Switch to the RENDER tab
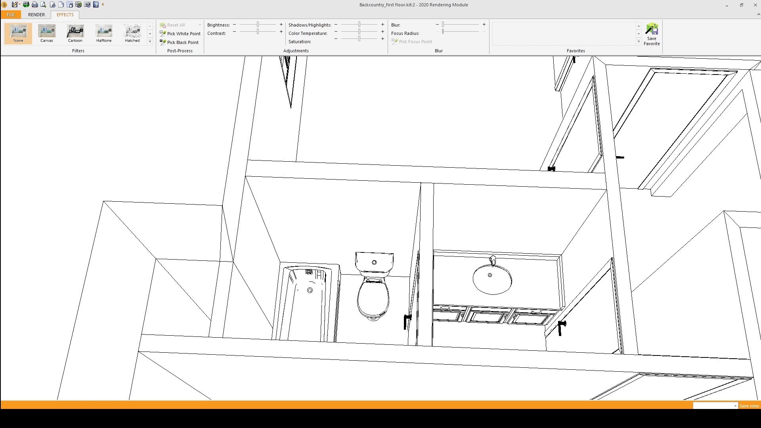Viewport: 761px width, 428px height. [x=36, y=15]
